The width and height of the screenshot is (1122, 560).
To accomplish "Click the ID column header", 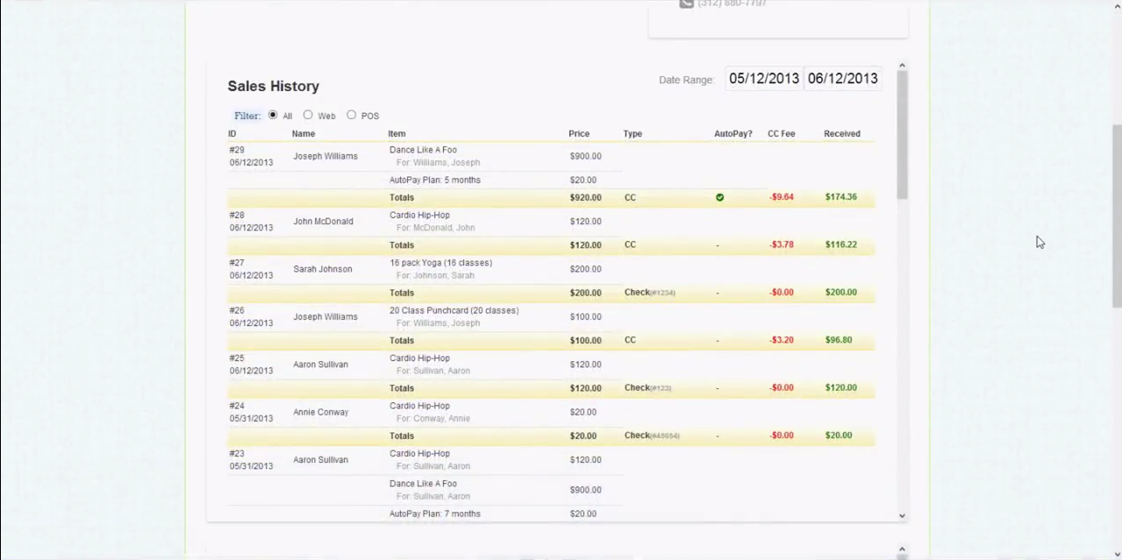I will pyautogui.click(x=232, y=134).
